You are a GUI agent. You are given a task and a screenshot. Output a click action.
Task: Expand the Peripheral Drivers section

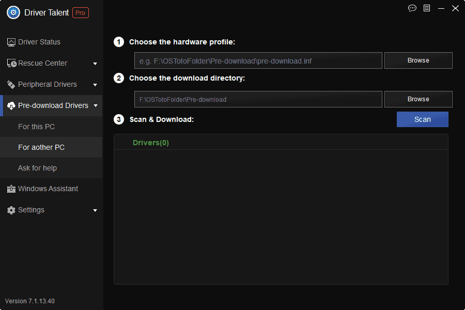[x=95, y=84]
